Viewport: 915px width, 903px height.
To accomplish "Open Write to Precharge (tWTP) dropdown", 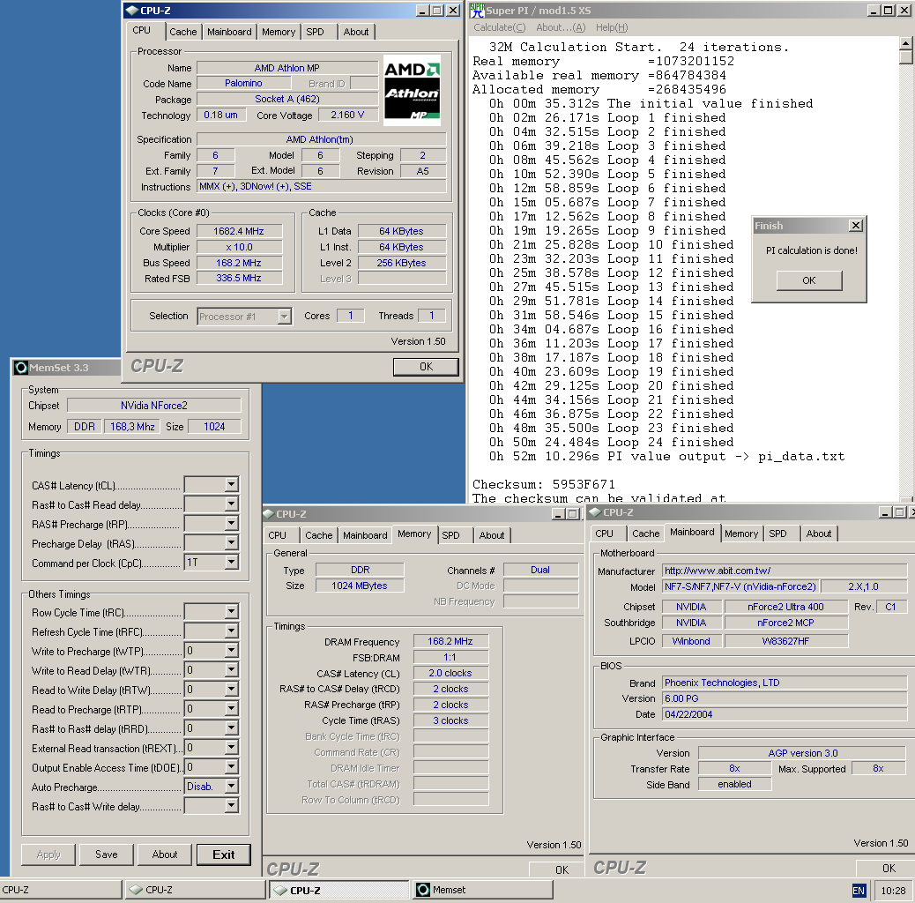I will [232, 650].
